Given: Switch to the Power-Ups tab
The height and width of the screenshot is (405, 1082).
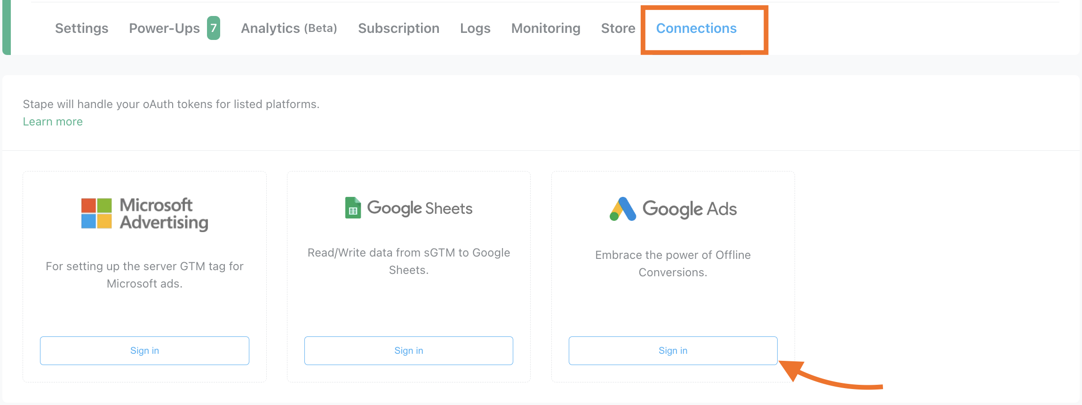Looking at the screenshot, I should [164, 28].
